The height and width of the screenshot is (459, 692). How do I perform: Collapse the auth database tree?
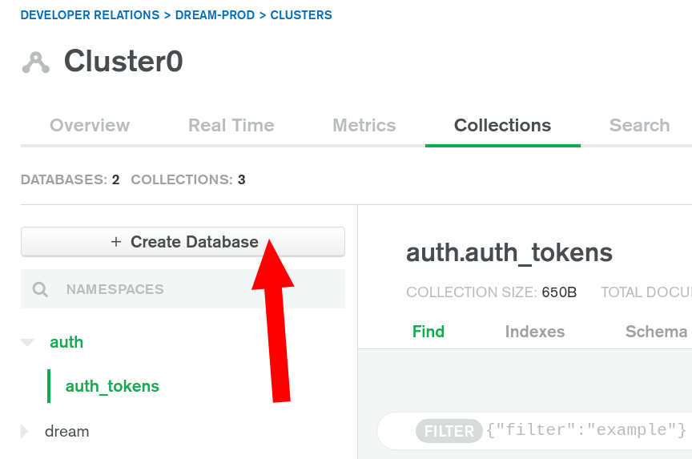(28, 343)
